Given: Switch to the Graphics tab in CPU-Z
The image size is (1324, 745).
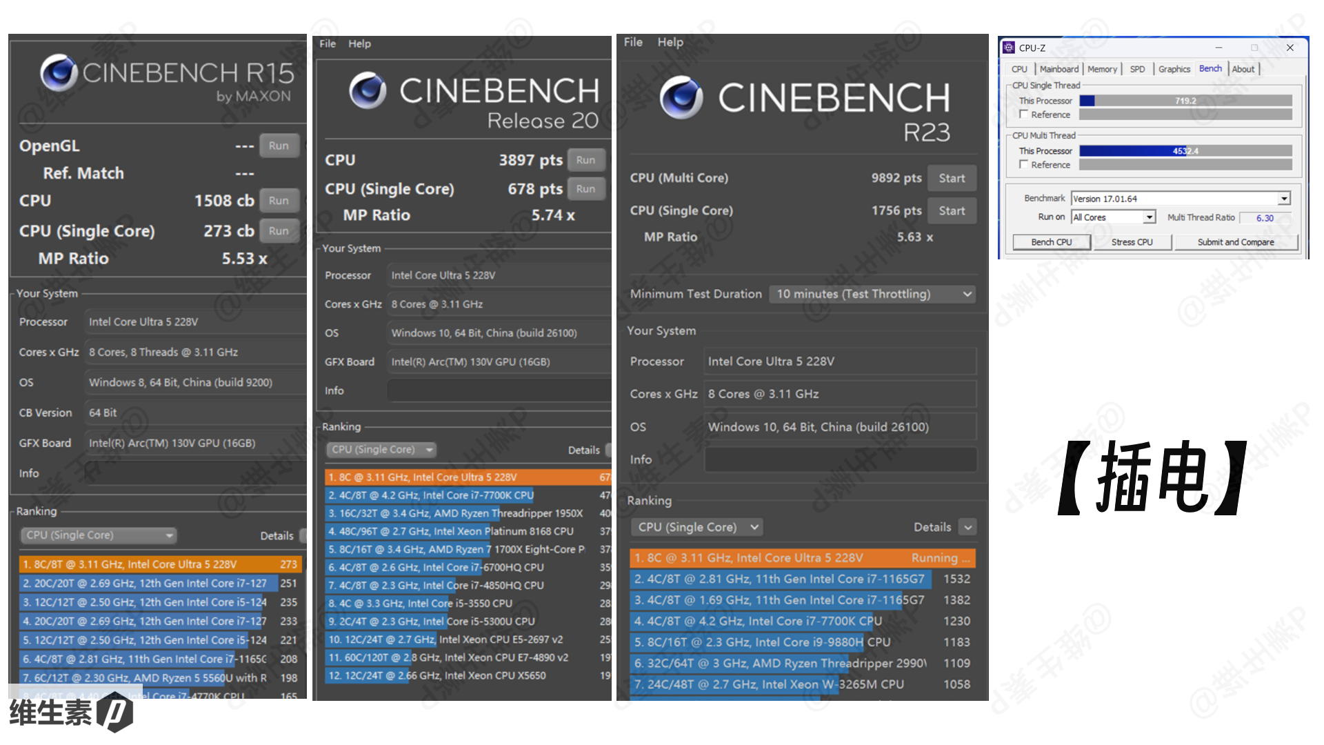Looking at the screenshot, I should (x=1174, y=69).
